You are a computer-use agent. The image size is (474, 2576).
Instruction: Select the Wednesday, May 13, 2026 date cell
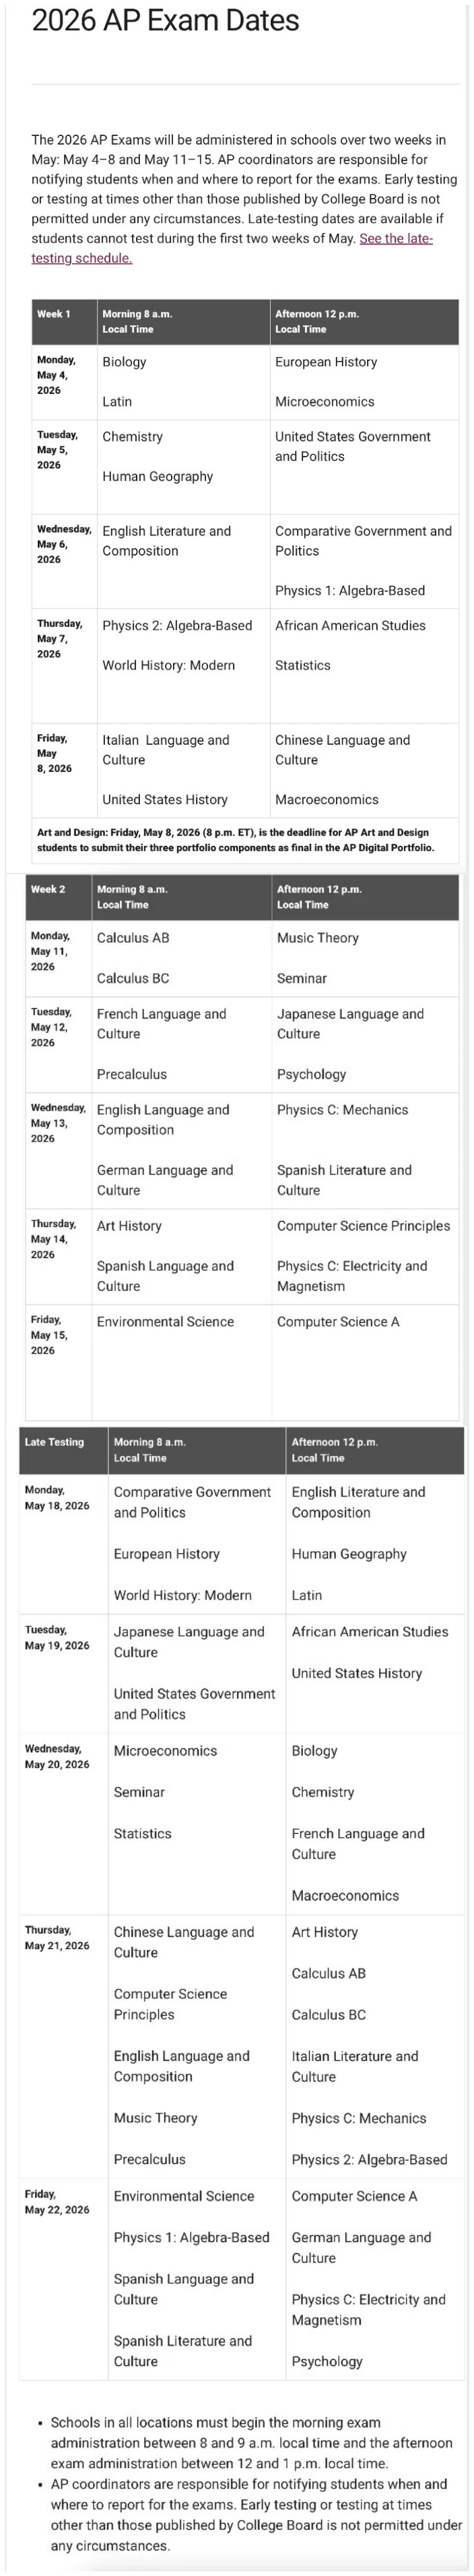pyautogui.click(x=58, y=1123)
